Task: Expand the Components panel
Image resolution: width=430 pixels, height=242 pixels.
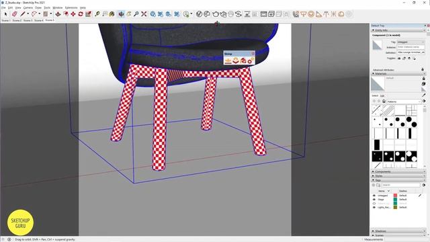Action: pos(374,171)
